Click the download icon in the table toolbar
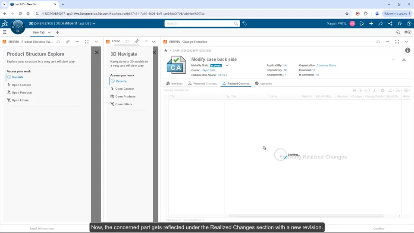The image size is (414, 233). (374, 90)
